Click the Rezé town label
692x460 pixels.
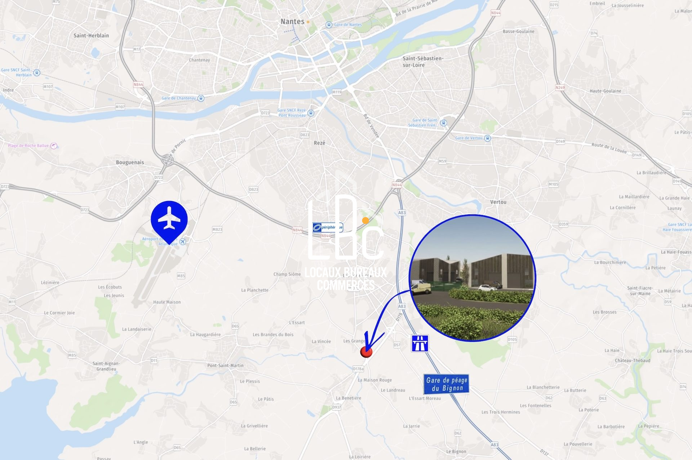[x=319, y=143]
